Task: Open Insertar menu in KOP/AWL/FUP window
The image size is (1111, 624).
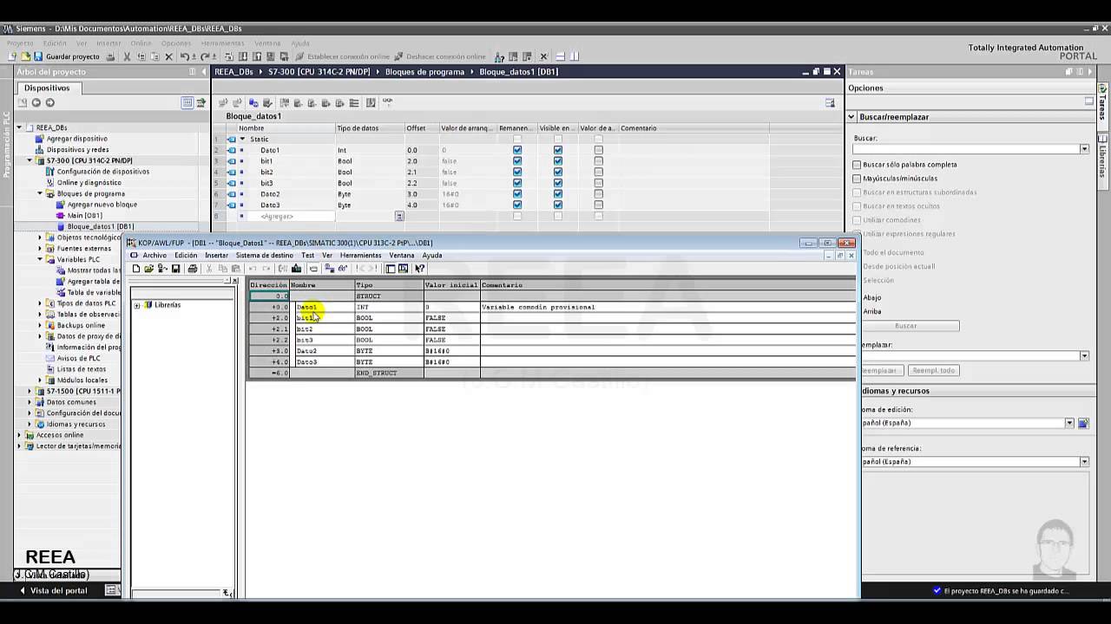Action: (x=216, y=256)
